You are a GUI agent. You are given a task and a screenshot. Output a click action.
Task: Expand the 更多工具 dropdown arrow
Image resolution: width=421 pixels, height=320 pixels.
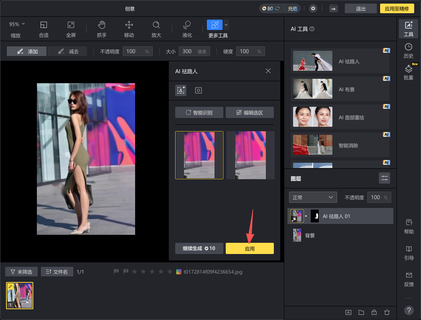coord(226,25)
